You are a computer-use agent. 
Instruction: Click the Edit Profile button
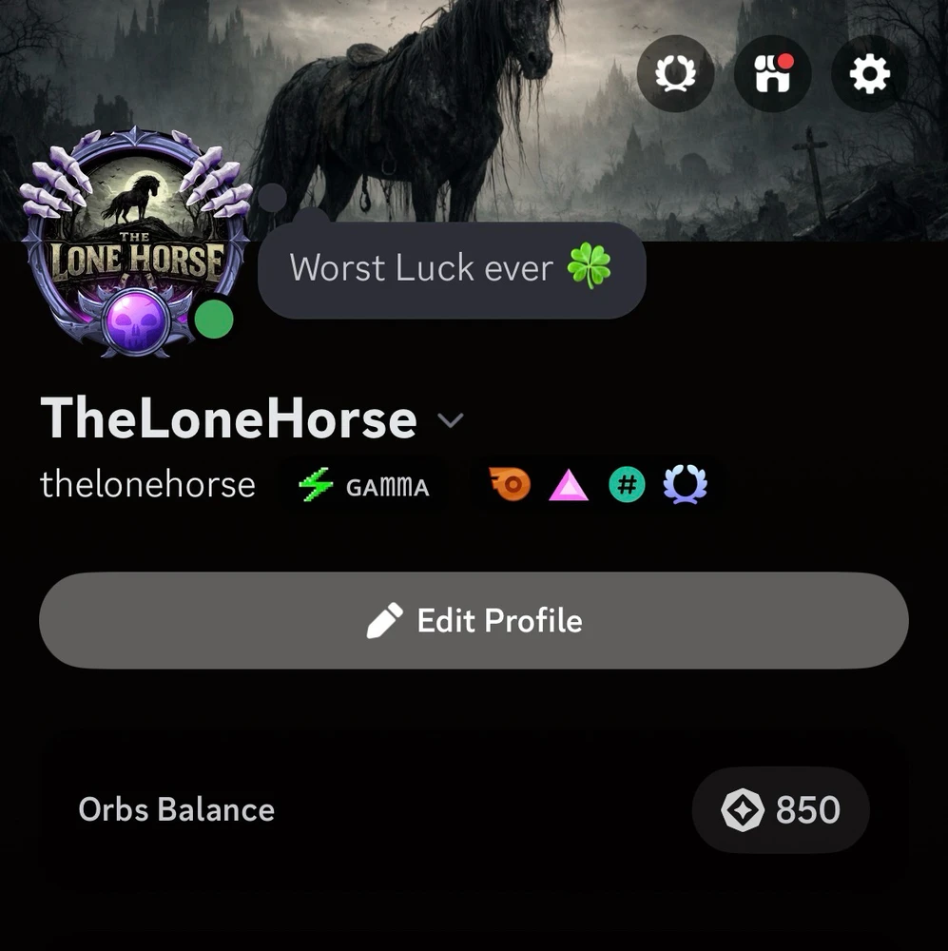(x=474, y=620)
